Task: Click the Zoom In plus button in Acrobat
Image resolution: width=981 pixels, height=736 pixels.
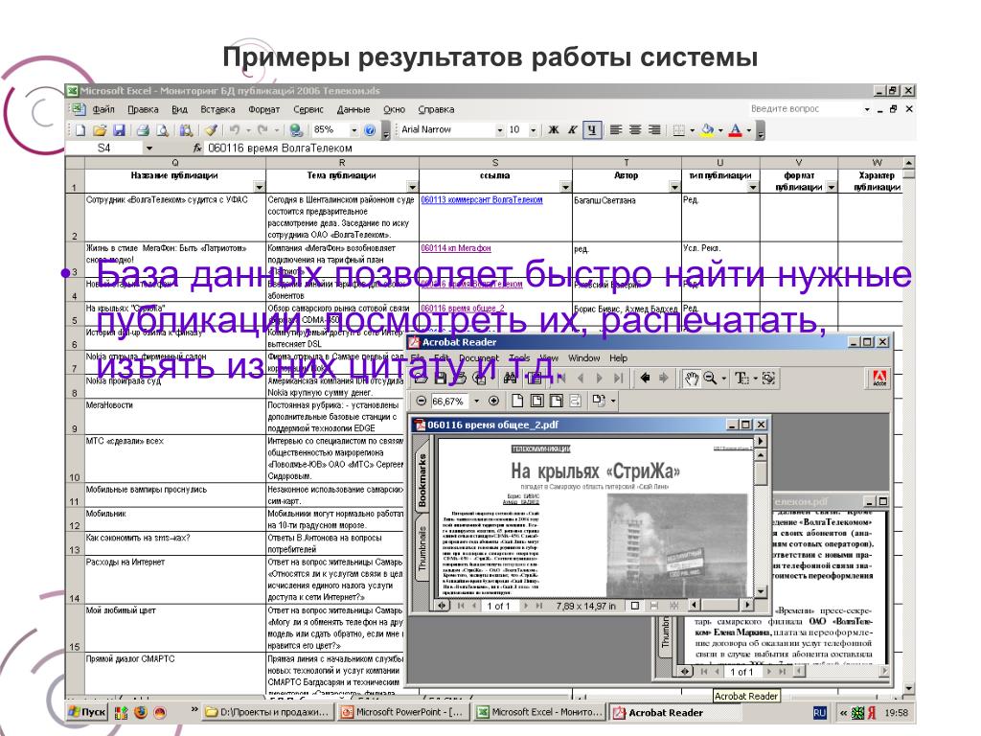Action: pyautogui.click(x=493, y=402)
